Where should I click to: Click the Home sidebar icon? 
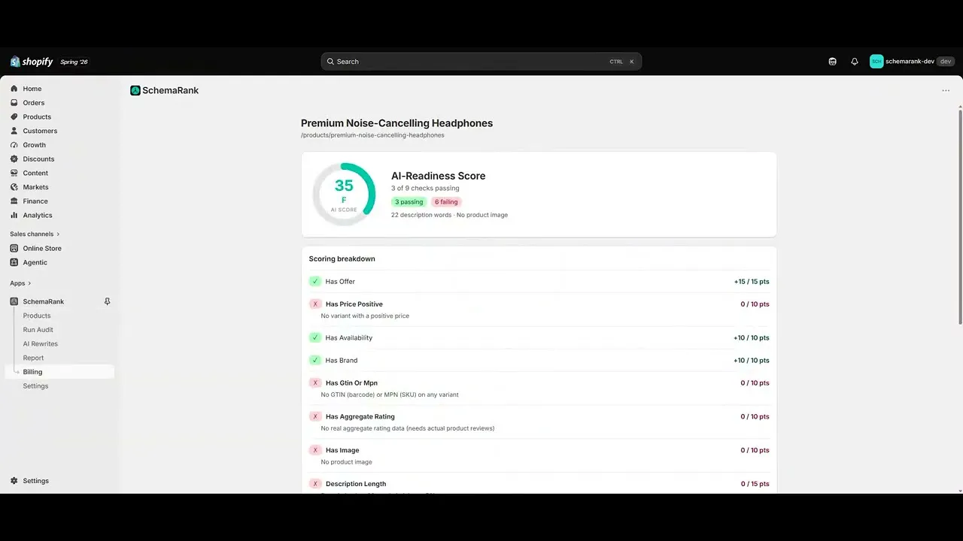pos(14,89)
